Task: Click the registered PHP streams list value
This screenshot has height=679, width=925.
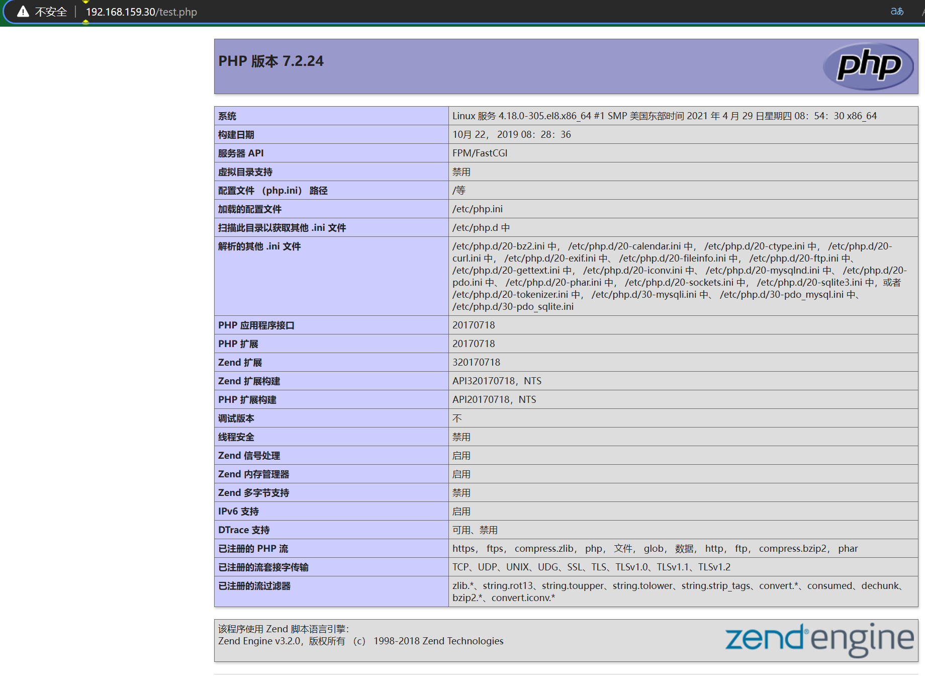Action: [655, 548]
